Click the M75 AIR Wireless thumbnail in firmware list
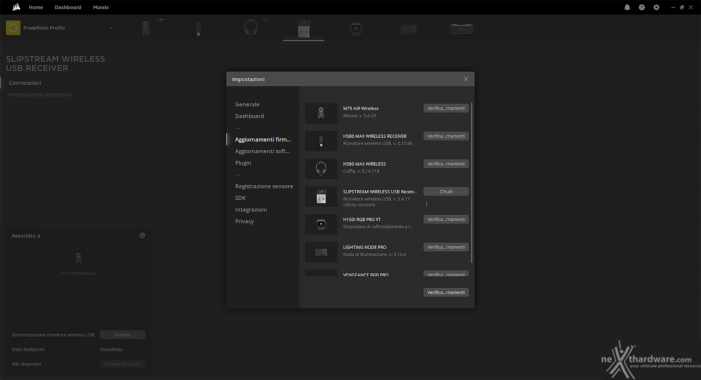 pyautogui.click(x=321, y=113)
